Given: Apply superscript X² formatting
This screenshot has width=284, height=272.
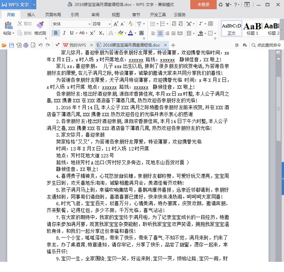Looking at the screenshot, I should click(x=93, y=33).
